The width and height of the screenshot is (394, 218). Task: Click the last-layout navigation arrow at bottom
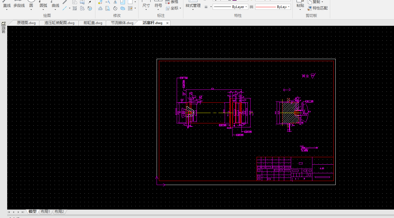point(23,212)
